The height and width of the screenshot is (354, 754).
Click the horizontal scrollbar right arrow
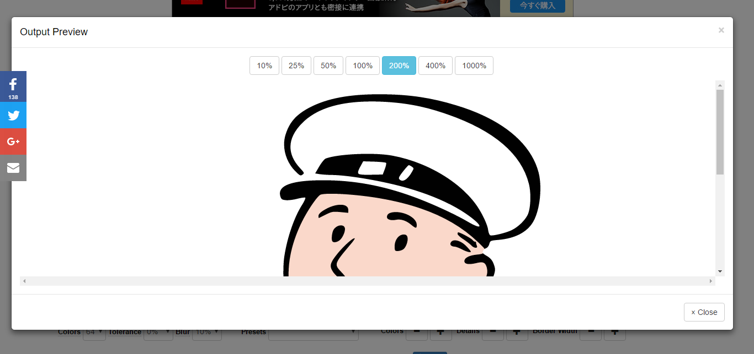[x=711, y=281]
